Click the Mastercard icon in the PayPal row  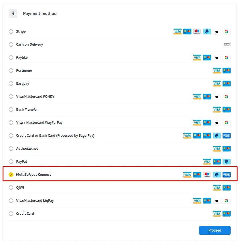coord(216,161)
